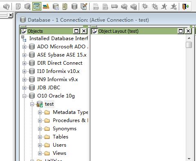The width and height of the screenshot is (196, 161).
Task: Maximize the Object Layout (test) pane
Action: 180,31
